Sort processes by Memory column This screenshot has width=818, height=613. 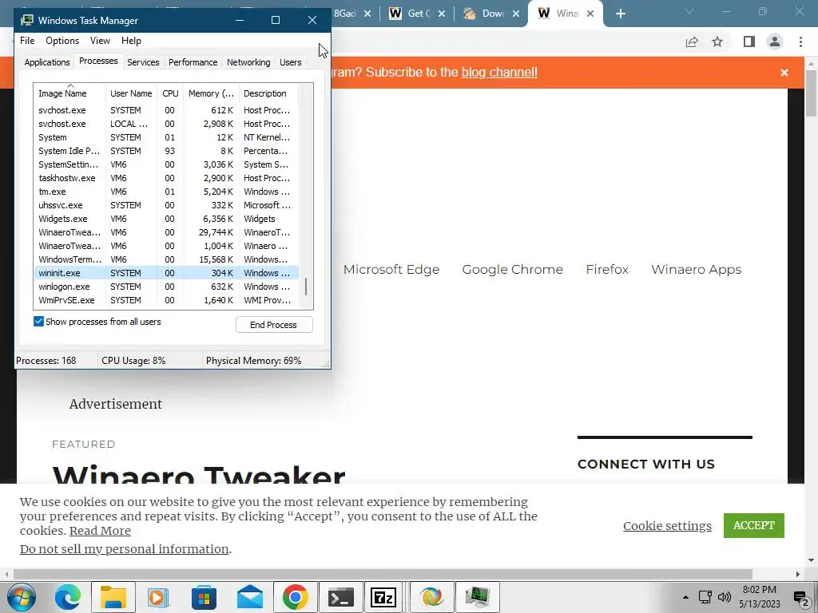211,93
